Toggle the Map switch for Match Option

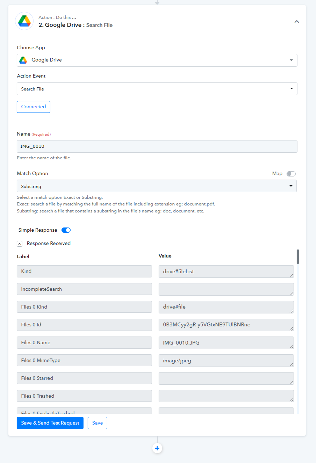[291, 174]
